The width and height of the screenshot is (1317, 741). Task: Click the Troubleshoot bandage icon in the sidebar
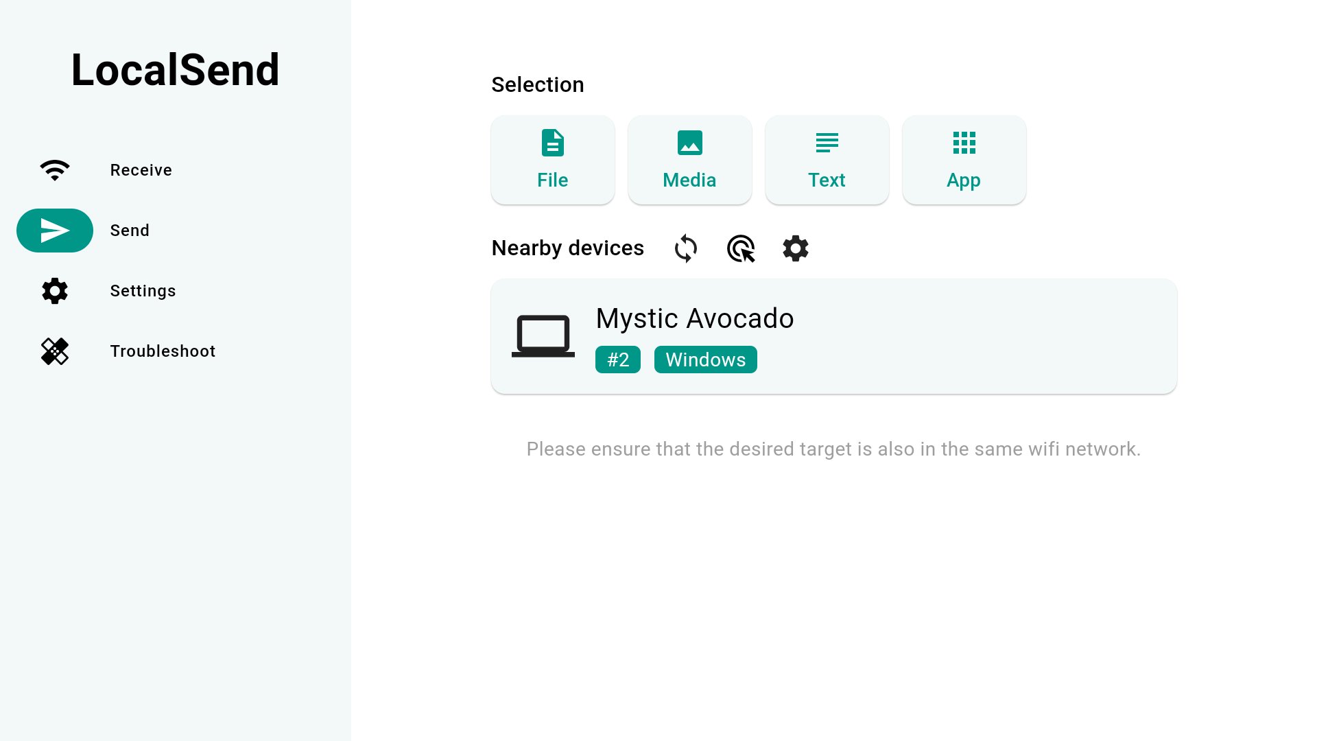click(x=54, y=351)
